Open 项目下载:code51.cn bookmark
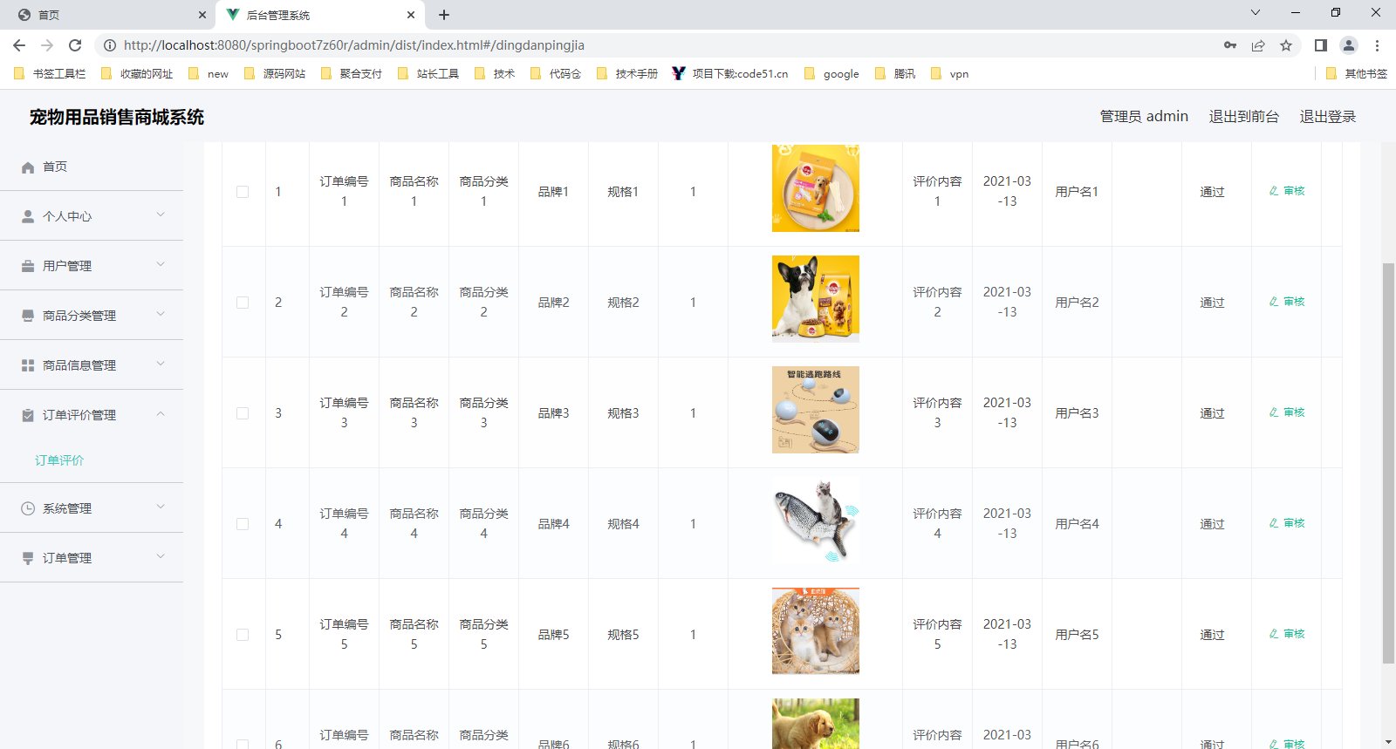The width and height of the screenshot is (1396, 749). (730, 74)
